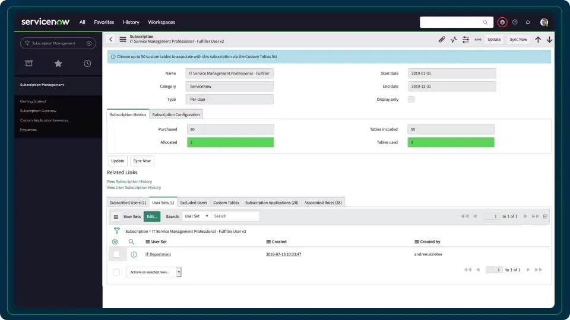Click the green filter funnel icon in the list
570x320 pixels.
[116, 231]
